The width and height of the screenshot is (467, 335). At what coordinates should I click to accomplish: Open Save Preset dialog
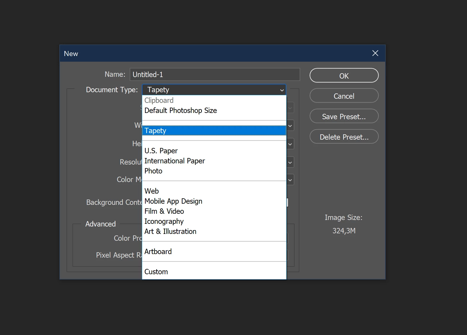pos(344,116)
